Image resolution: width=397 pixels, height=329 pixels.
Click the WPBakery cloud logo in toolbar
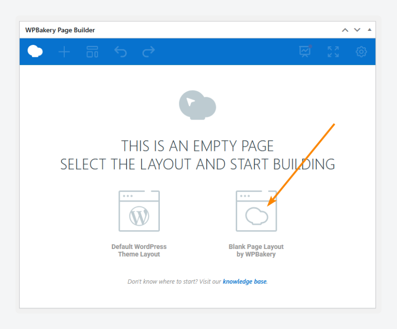click(35, 51)
